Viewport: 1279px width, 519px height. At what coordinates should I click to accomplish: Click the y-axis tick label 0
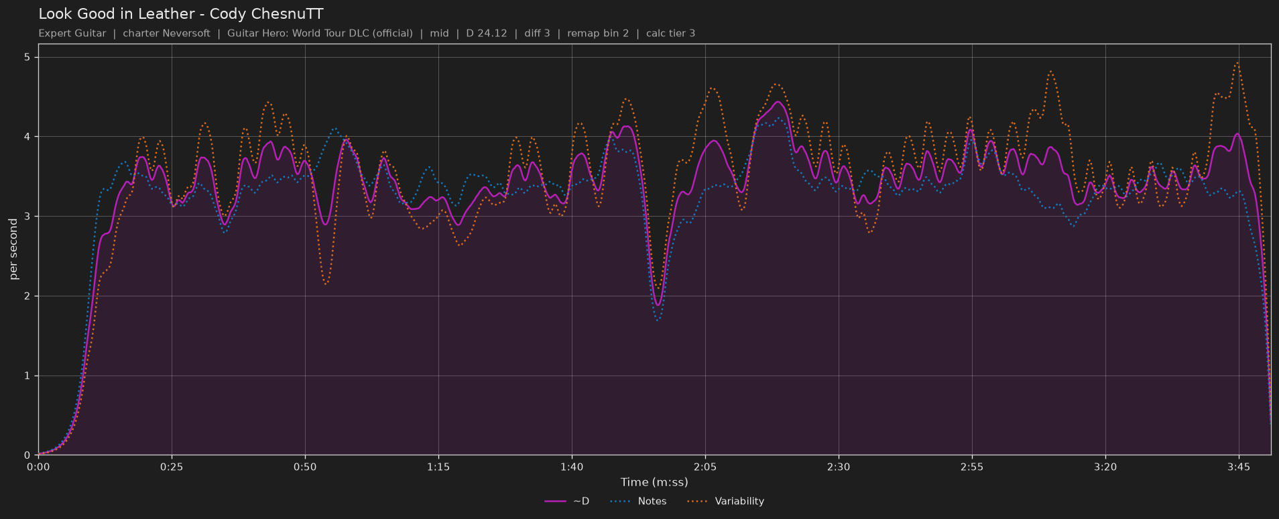[x=27, y=455]
